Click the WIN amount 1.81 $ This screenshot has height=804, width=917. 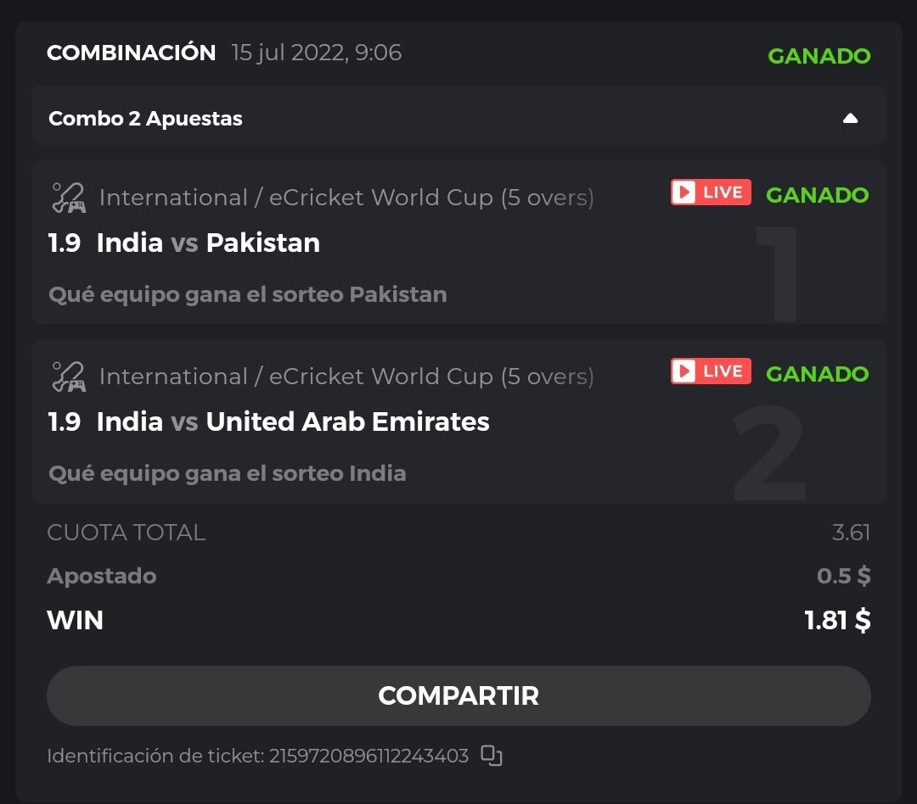(837, 620)
